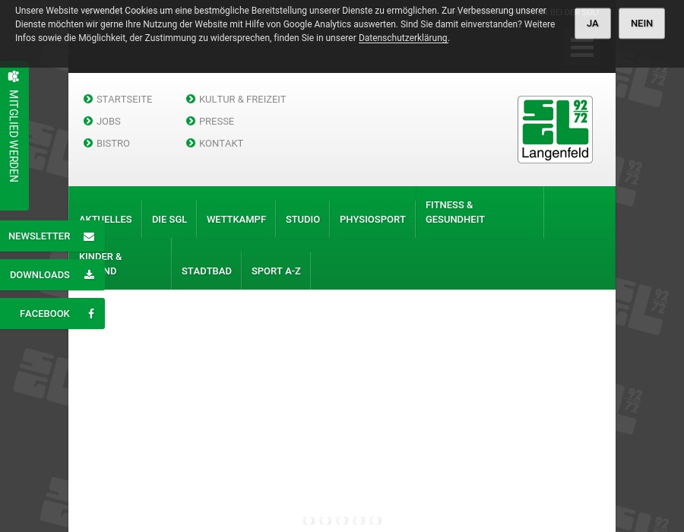The image size is (684, 532).
Task: Open the KULTUR & FREIZEIT section
Action: 242,99
